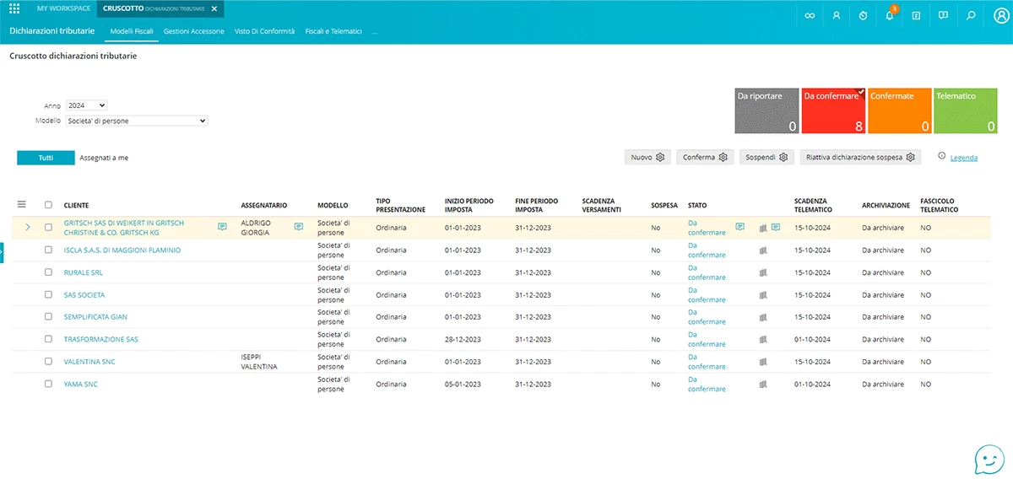The width and height of the screenshot is (1013, 479).
Task: Open the Legenda link
Action: tap(964, 158)
